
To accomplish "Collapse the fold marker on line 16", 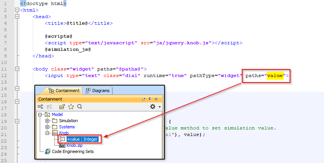I will 17,102.
